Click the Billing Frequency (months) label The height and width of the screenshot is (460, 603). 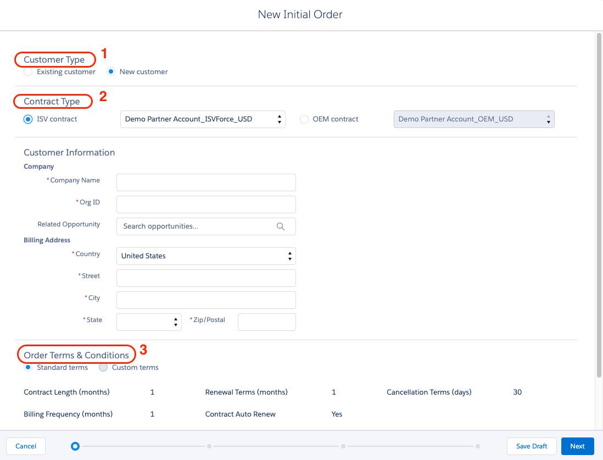tap(68, 414)
